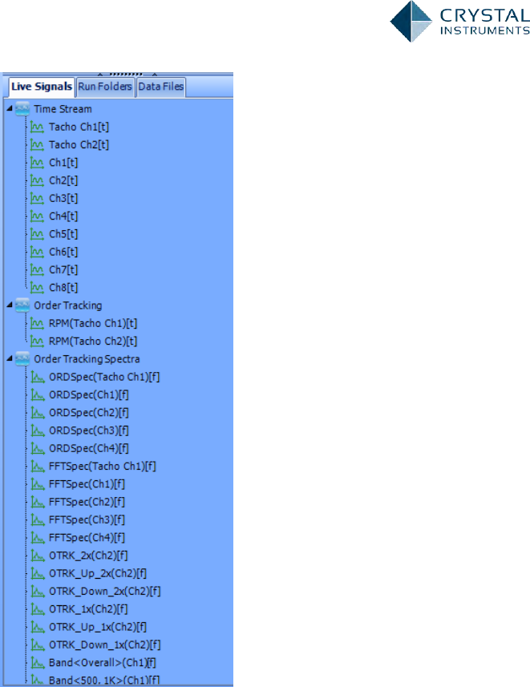The image size is (530, 687).
Task: Click the spectrum icon for OTRK_1x(Ch2)[f]
Action: coord(38,609)
